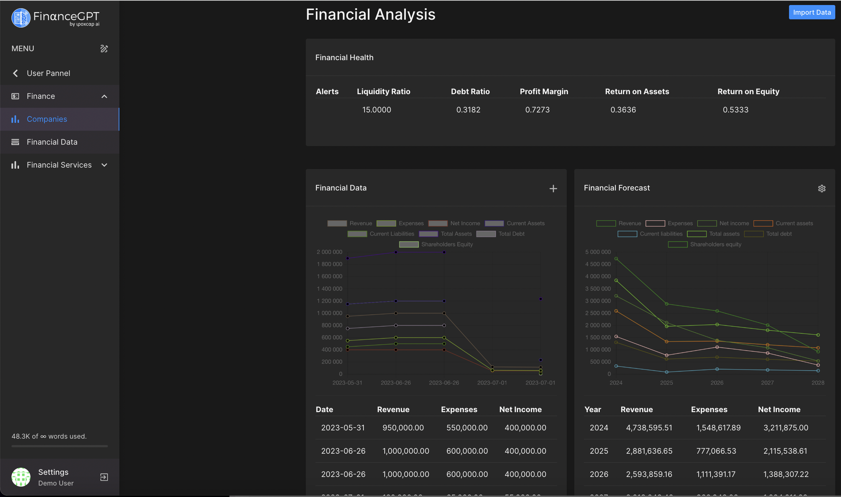Click the plus icon on Financial Data panel
This screenshot has height=497, width=841.
coord(553,188)
